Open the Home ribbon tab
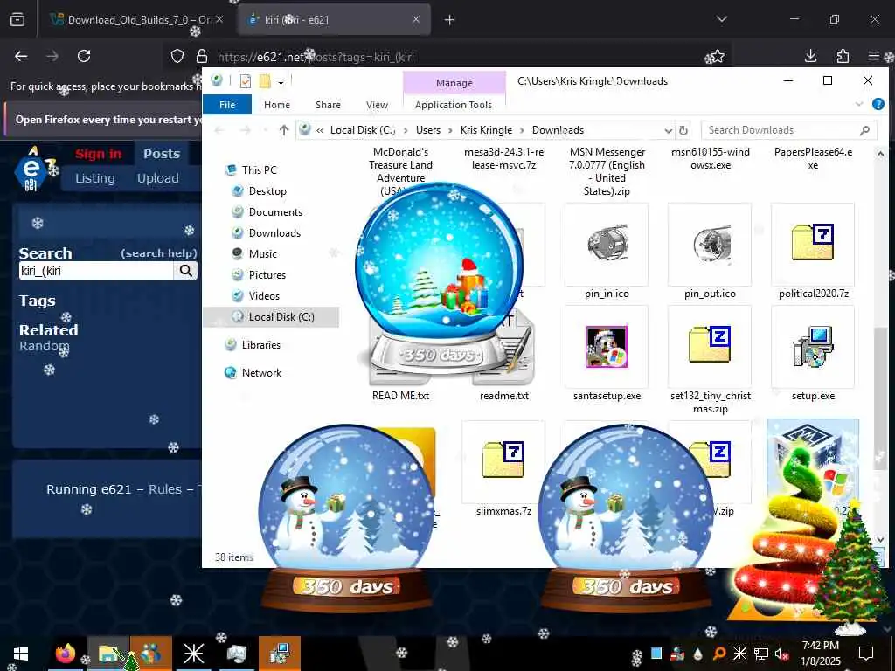 tap(277, 105)
